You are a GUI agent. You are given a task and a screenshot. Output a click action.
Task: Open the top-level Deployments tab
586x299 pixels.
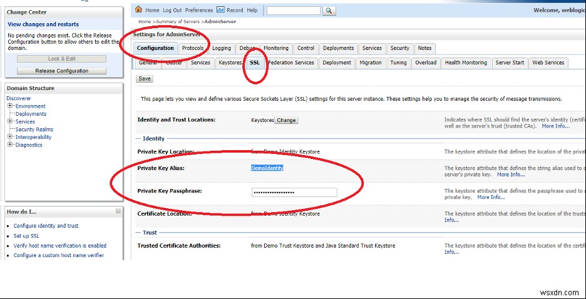pyautogui.click(x=338, y=48)
